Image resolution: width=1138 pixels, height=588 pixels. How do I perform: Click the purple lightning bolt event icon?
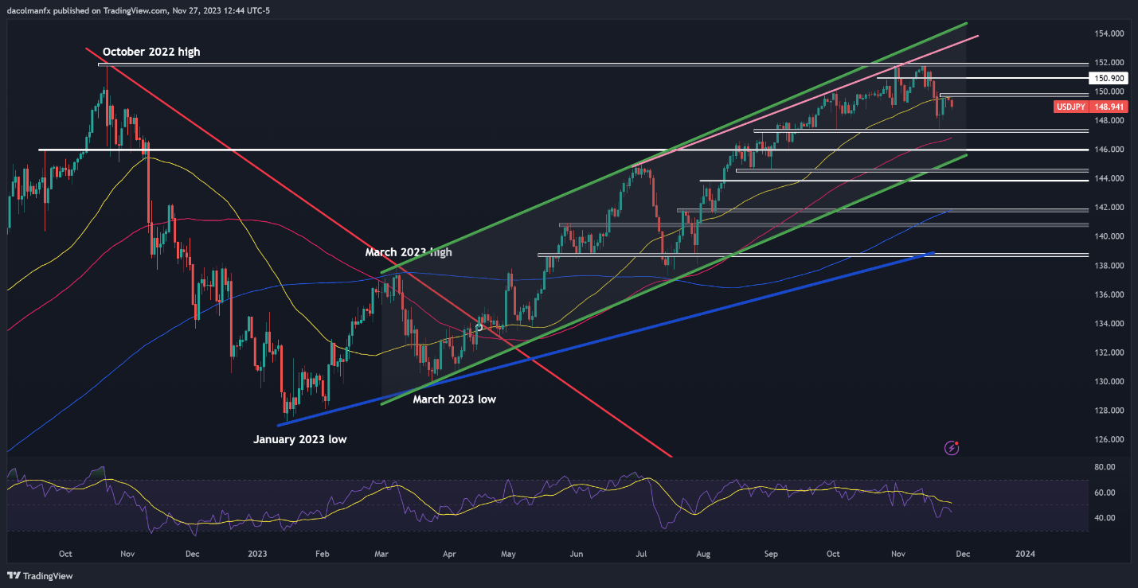[952, 448]
